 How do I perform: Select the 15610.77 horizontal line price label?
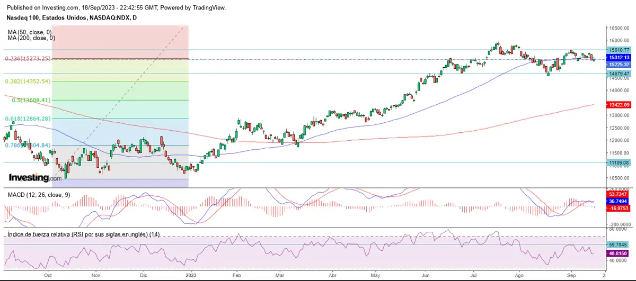619,50
